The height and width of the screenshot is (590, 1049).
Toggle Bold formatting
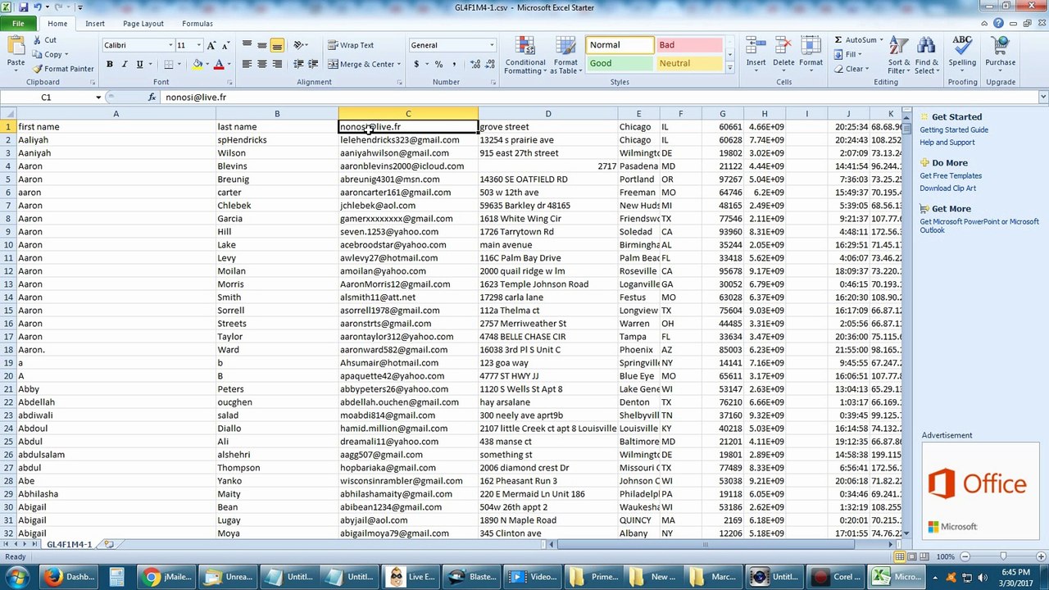pyautogui.click(x=109, y=64)
